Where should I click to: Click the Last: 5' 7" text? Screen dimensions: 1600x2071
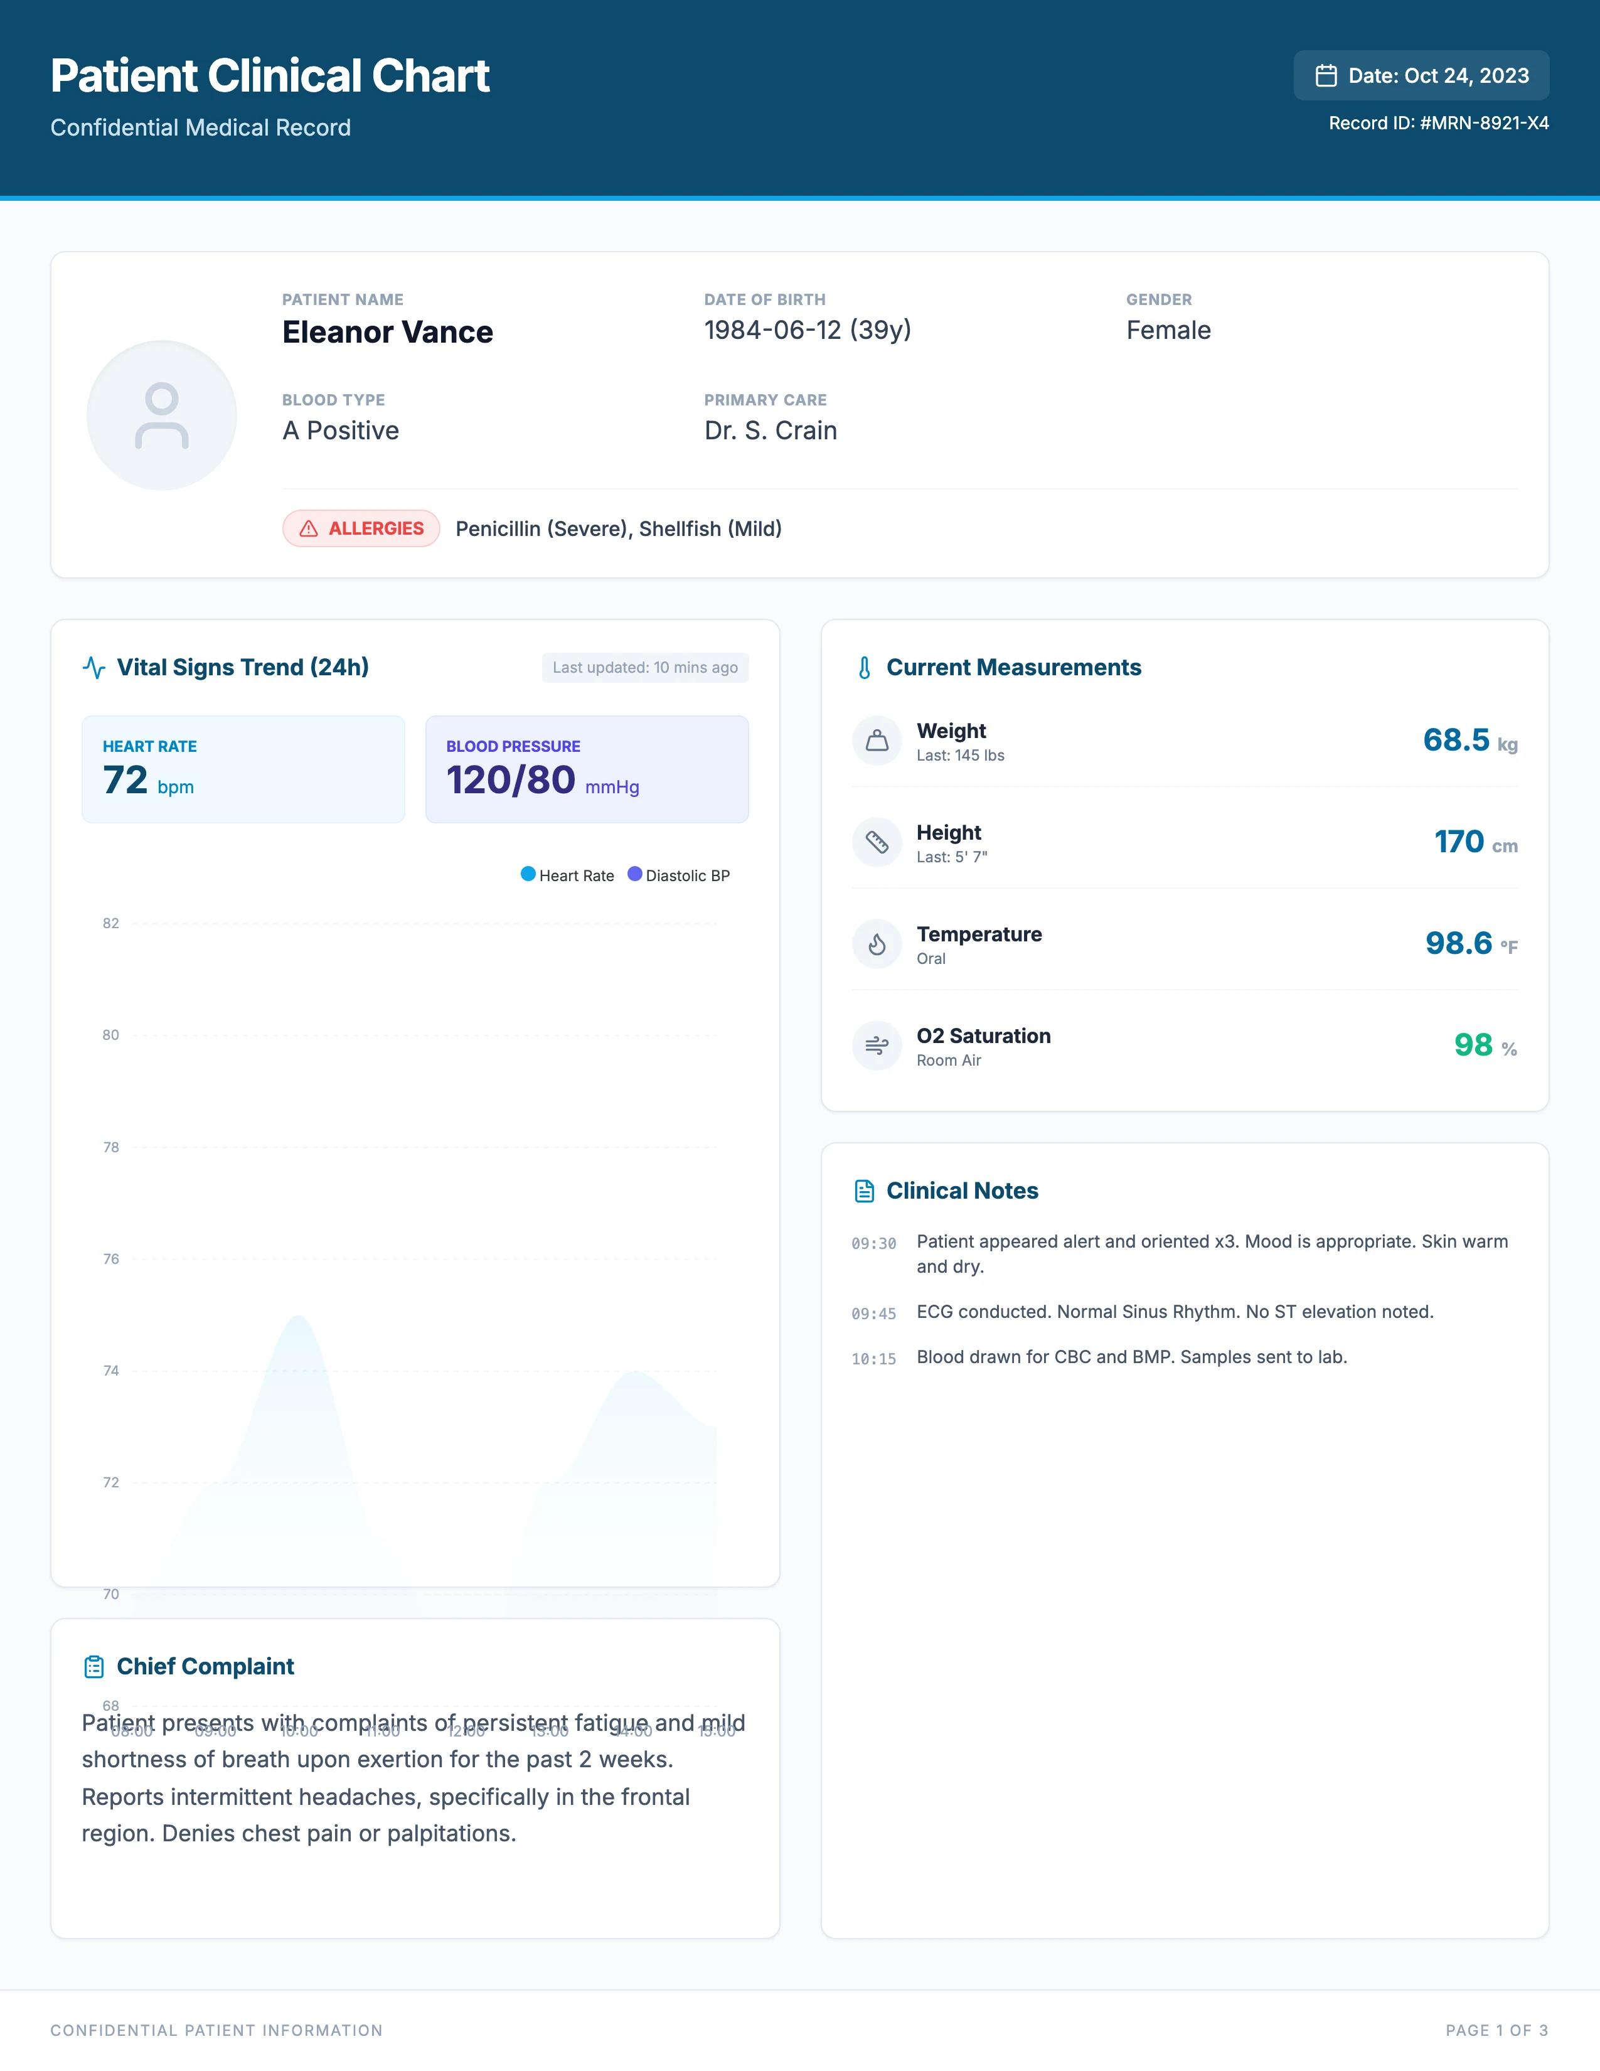[x=952, y=857]
